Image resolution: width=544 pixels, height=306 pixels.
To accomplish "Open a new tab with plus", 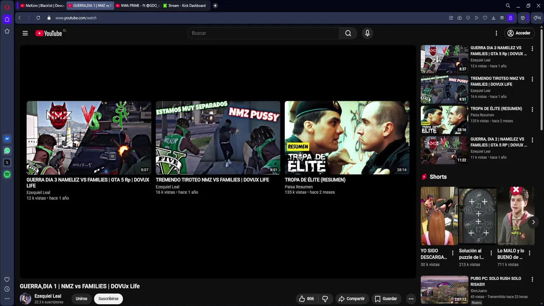I will pos(215,6).
